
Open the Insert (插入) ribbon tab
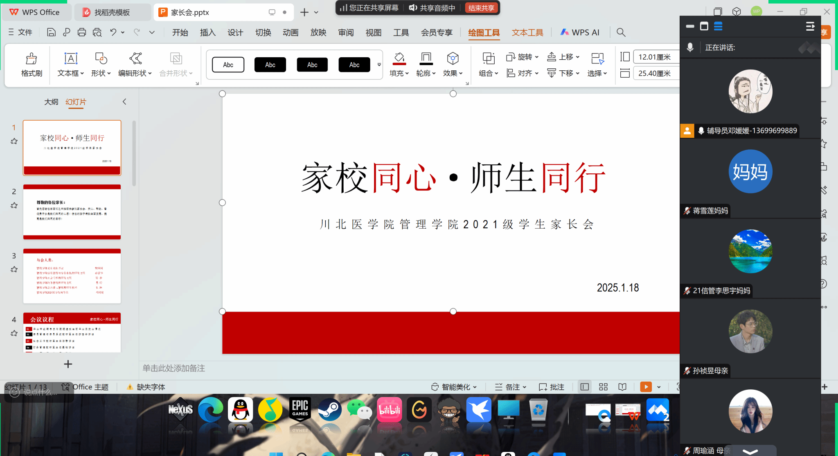point(207,32)
